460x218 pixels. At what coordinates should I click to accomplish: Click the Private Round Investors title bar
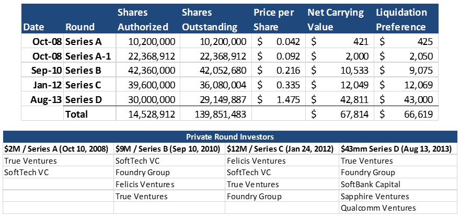(x=229, y=137)
